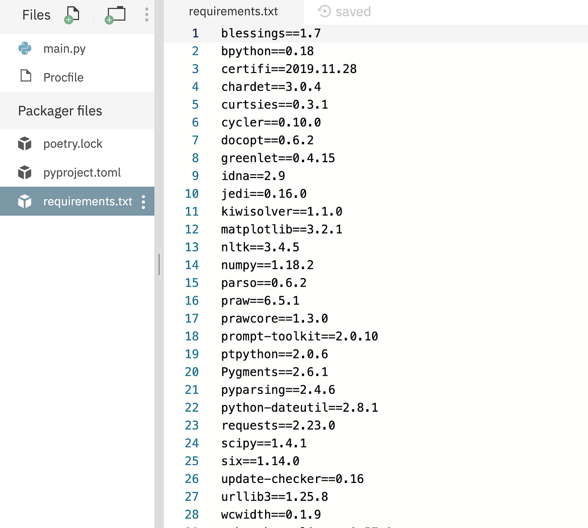Select poetry.lock in the sidebar
Image resolution: width=588 pixels, height=528 pixels.
(x=73, y=143)
